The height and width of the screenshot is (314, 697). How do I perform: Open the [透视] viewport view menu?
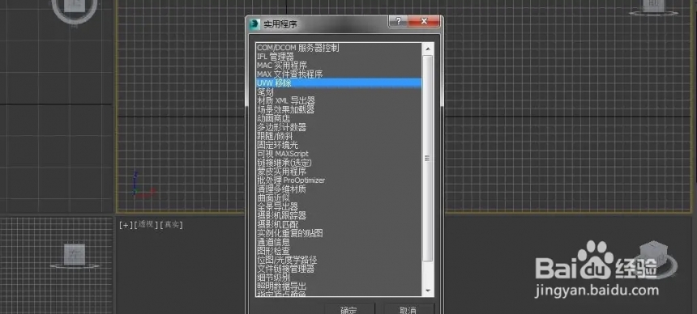coord(146,225)
